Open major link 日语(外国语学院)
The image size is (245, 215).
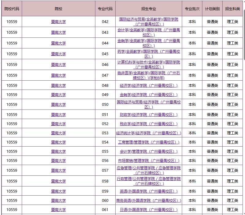tap(149, 210)
